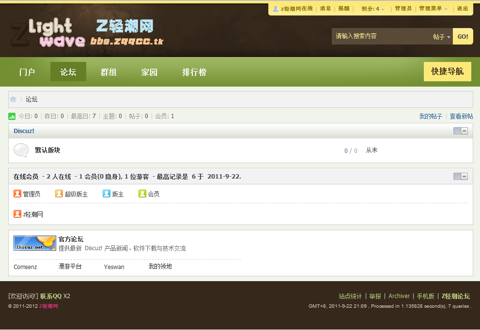The image size is (480, 330).
Task: Click the blue 版主 legend icon
Action: click(106, 194)
